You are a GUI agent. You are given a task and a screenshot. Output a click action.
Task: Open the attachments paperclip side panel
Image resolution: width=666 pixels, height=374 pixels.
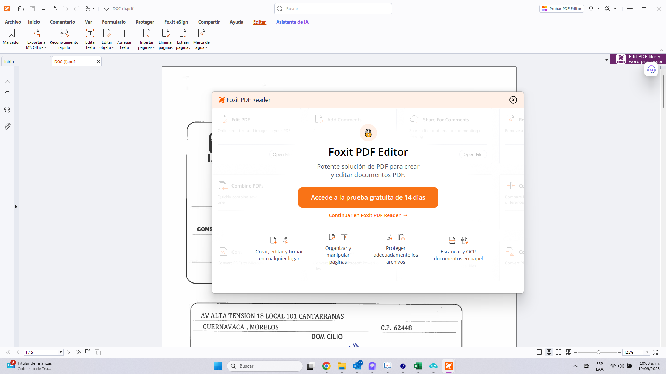(x=7, y=127)
